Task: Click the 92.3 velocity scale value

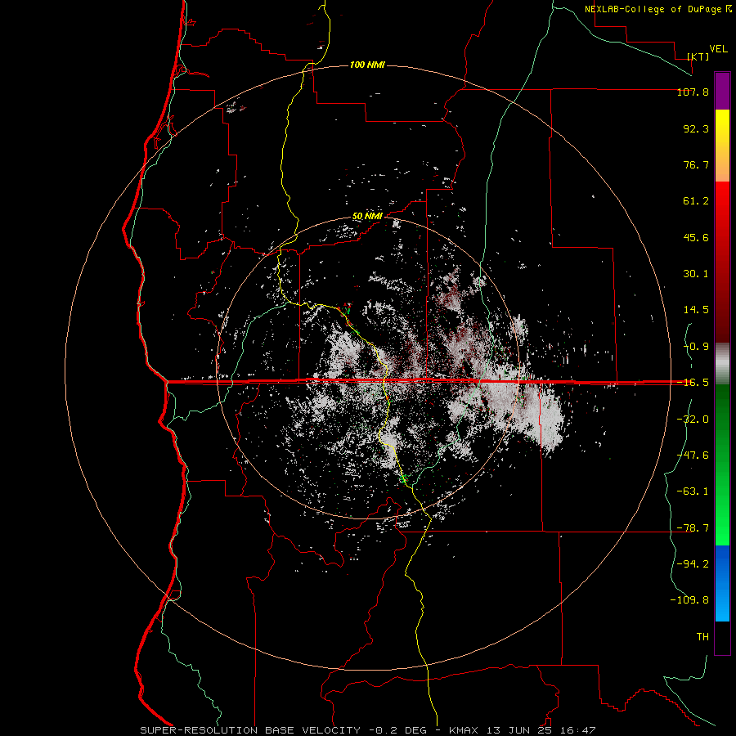Action: tap(696, 128)
